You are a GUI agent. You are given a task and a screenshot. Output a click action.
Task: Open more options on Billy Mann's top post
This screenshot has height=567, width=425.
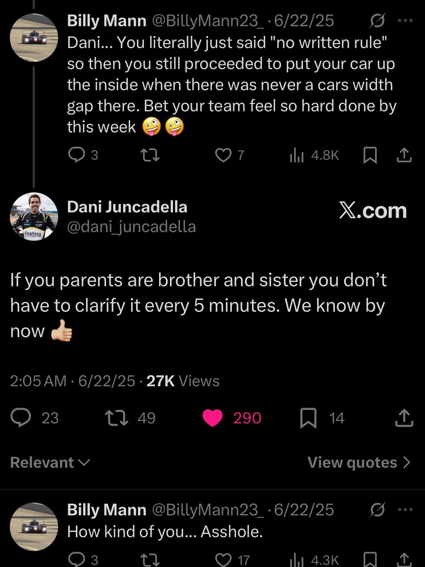coord(405,20)
